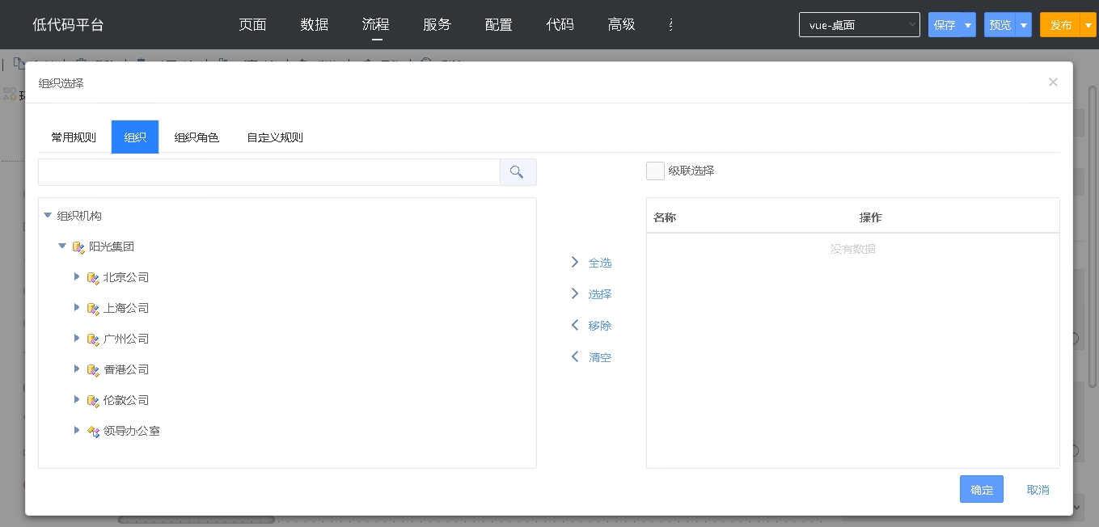
Task: Open the 预览 dropdown arrow
Action: 1025,25
